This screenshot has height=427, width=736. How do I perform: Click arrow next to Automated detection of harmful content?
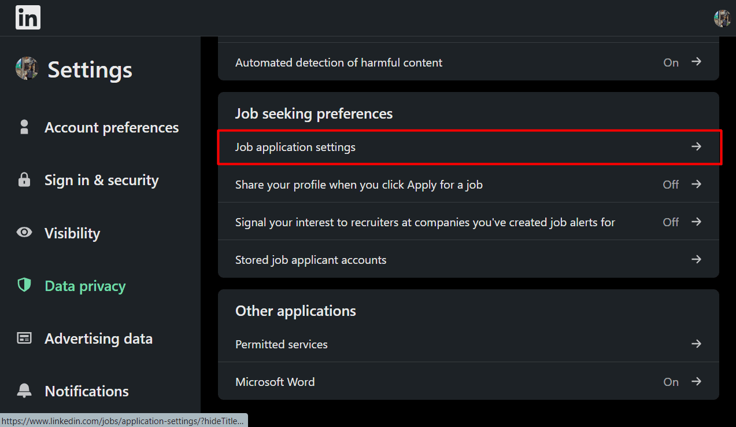[697, 61]
